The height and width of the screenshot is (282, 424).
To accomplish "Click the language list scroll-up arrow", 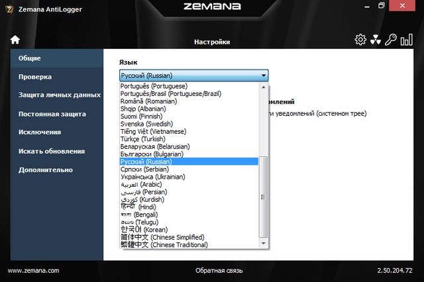I will (264, 87).
